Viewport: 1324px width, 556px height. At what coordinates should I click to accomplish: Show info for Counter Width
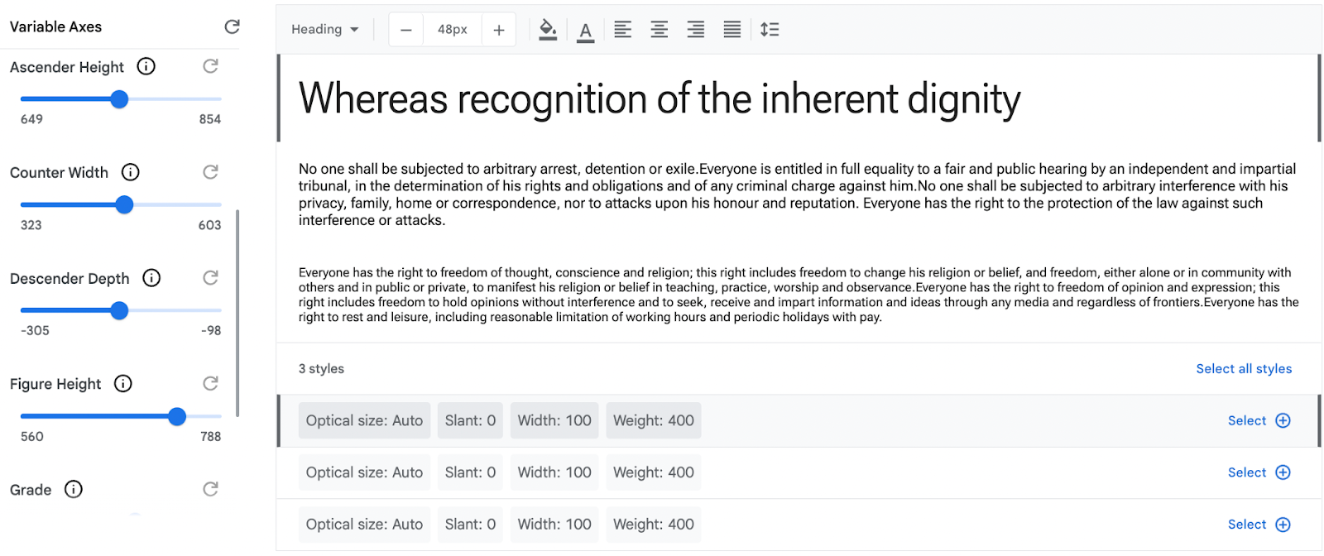pyautogui.click(x=131, y=172)
